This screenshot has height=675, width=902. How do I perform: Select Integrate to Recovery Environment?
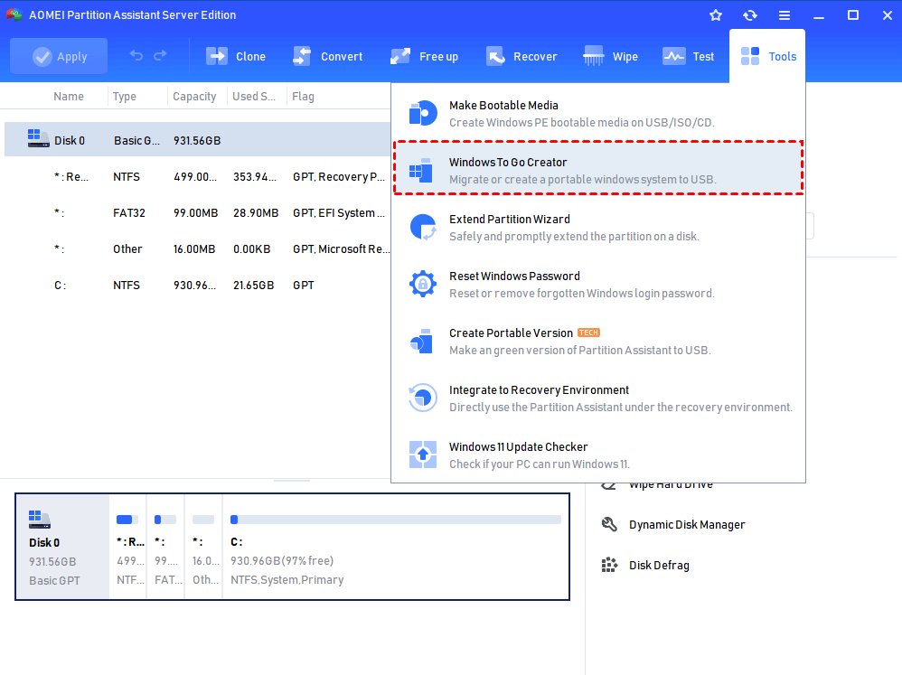click(598, 398)
